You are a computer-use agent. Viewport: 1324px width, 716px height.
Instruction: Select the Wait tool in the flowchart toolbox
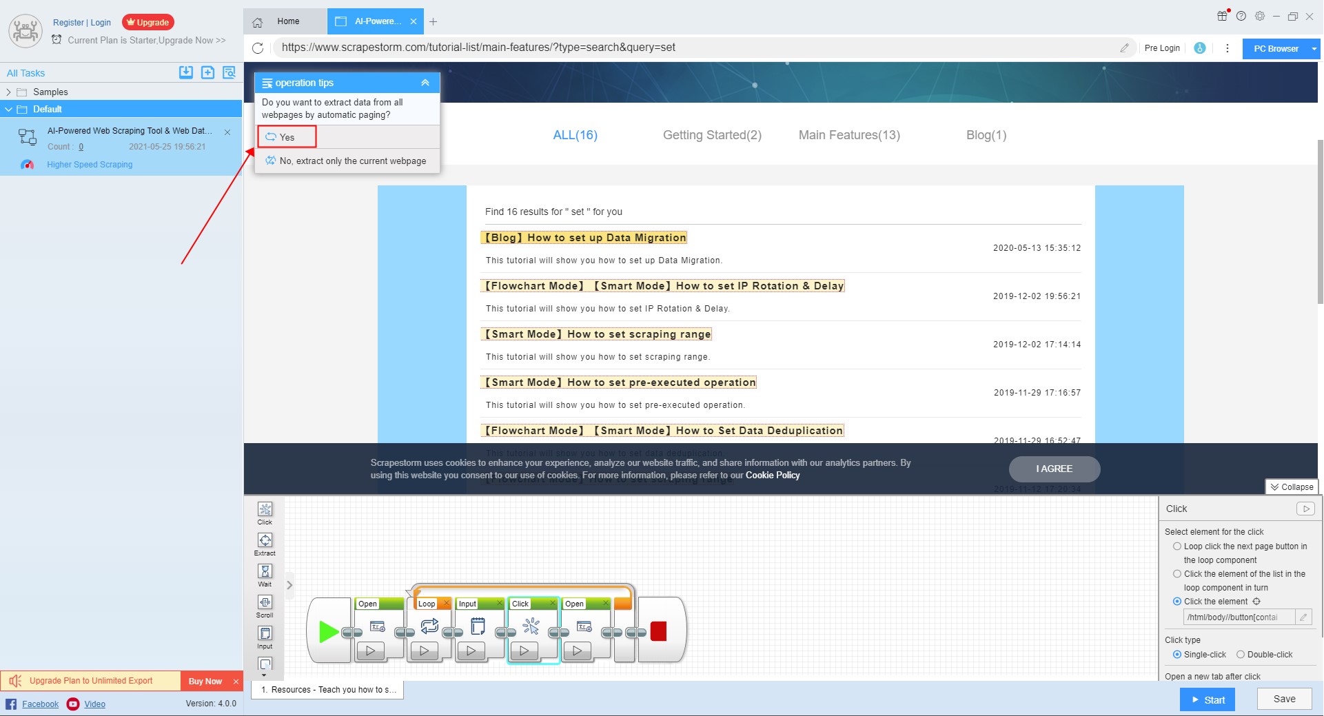click(265, 575)
